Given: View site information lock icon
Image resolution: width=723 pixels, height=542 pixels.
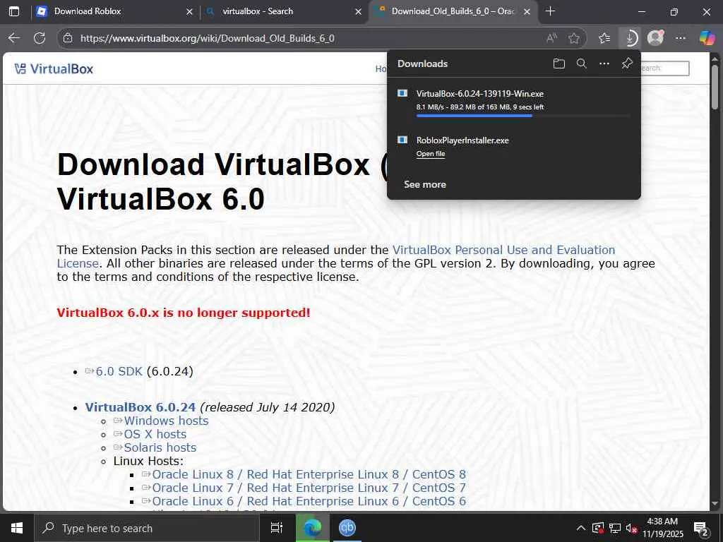Looking at the screenshot, I should click(x=68, y=38).
